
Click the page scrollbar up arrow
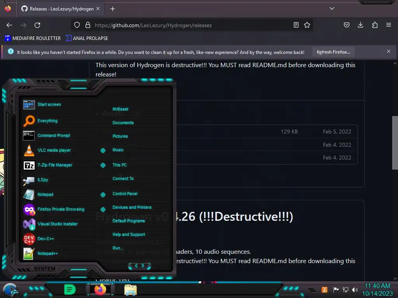pyautogui.click(x=395, y=63)
